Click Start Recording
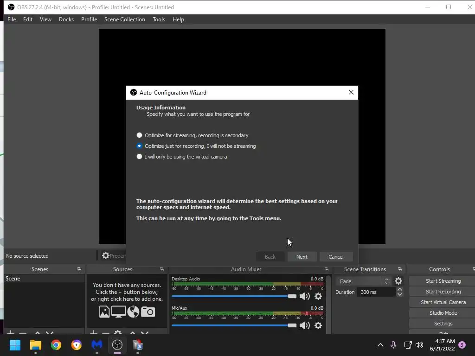The height and width of the screenshot is (356, 475). click(443, 292)
